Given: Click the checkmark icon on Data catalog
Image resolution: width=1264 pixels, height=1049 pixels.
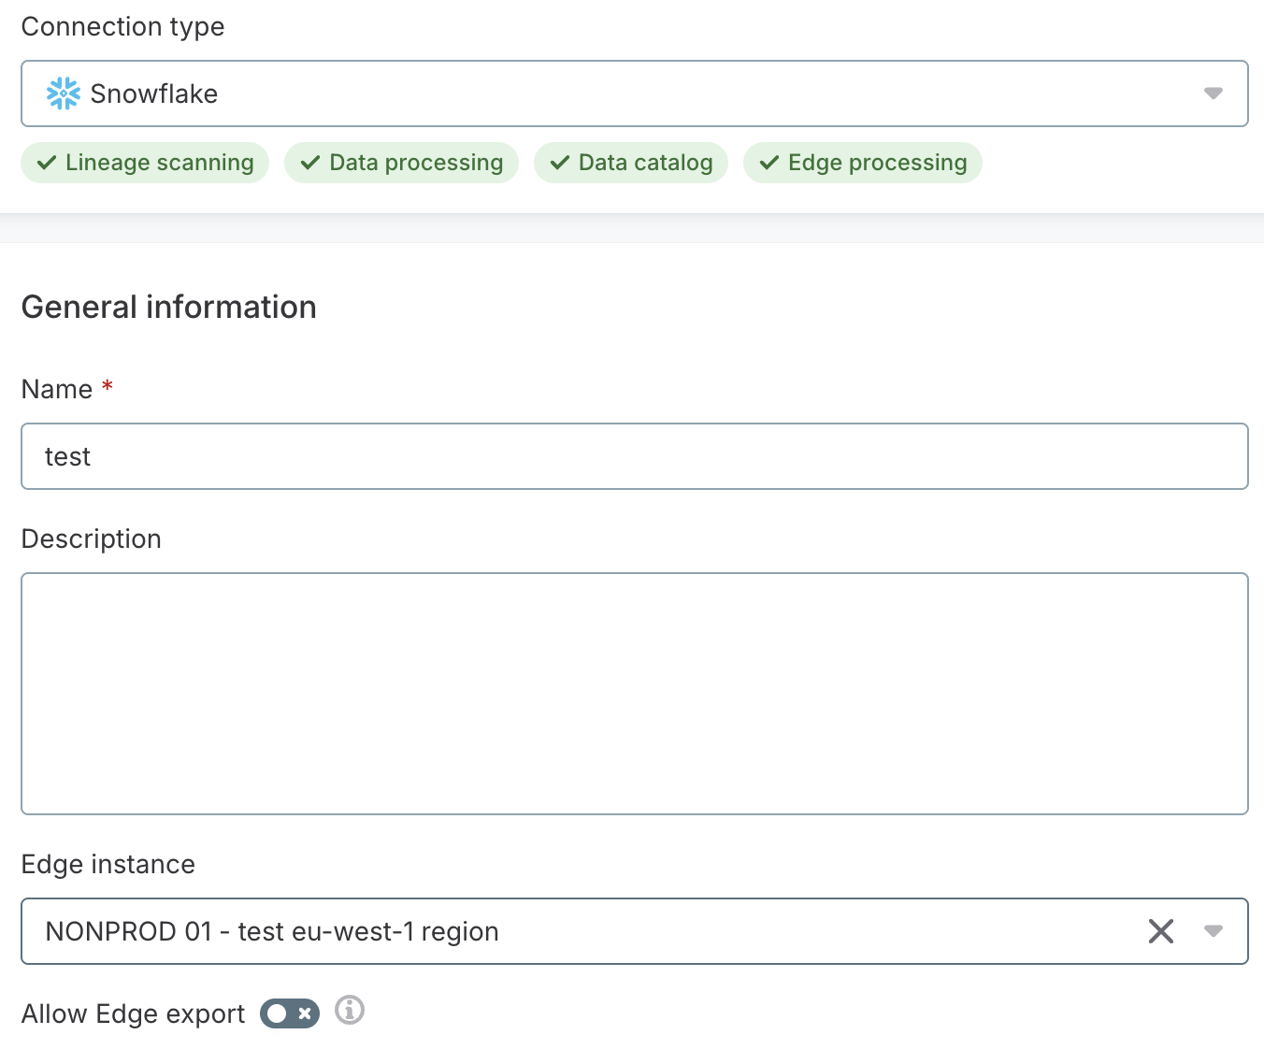Looking at the screenshot, I should [x=560, y=163].
